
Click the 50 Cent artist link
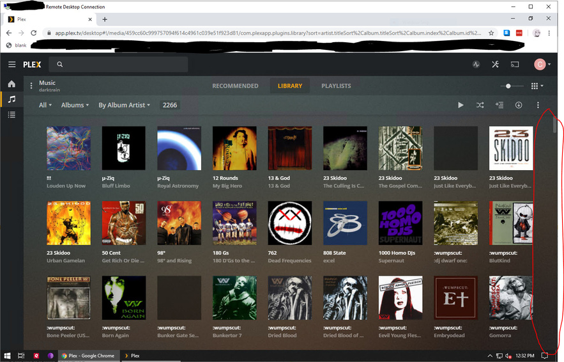pos(111,253)
